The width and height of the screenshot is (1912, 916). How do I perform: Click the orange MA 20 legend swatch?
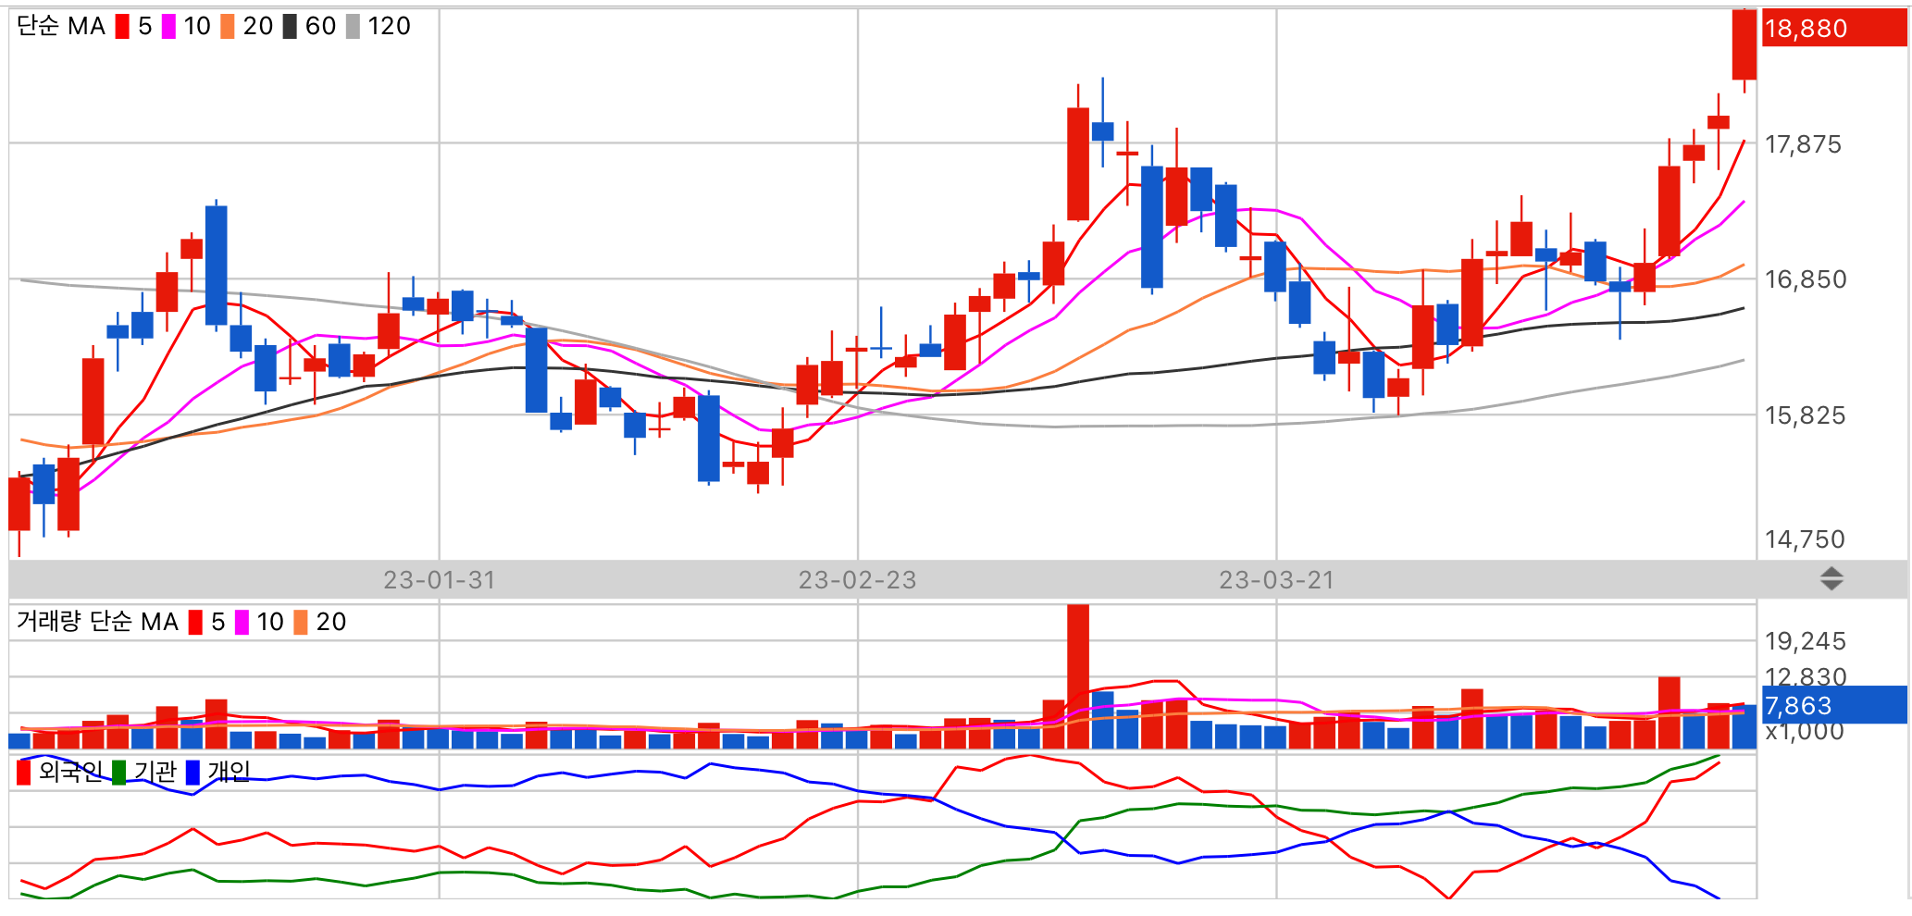(228, 26)
